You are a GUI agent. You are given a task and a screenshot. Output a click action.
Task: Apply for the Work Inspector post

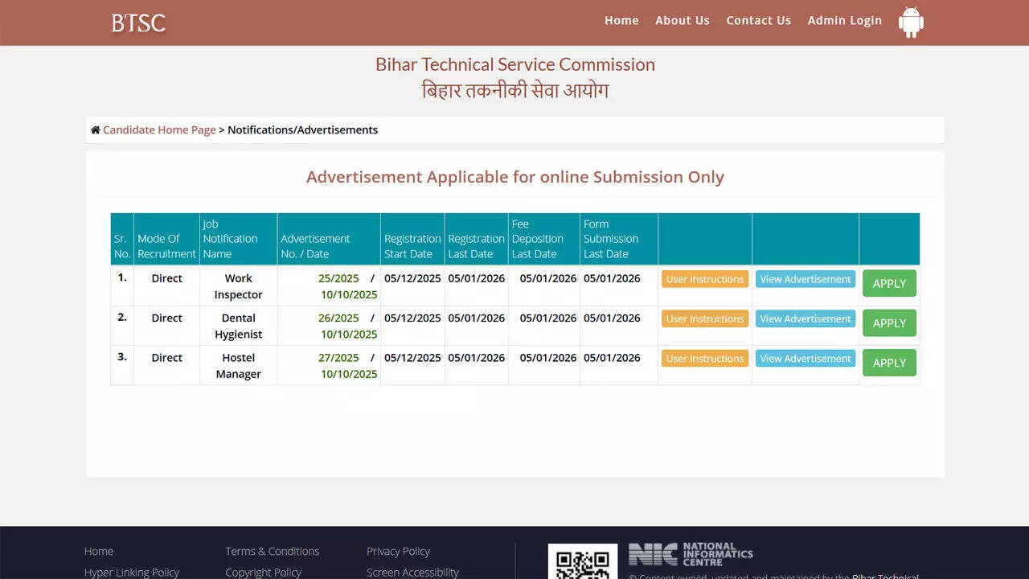[889, 284]
